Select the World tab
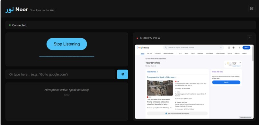This screenshot has width=259, height=125. (x=186, y=53)
